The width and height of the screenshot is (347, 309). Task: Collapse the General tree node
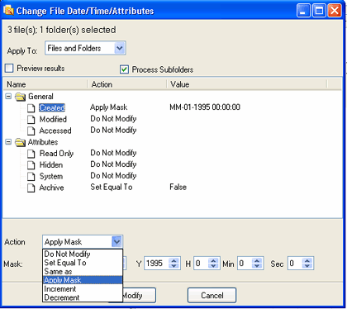(8, 96)
